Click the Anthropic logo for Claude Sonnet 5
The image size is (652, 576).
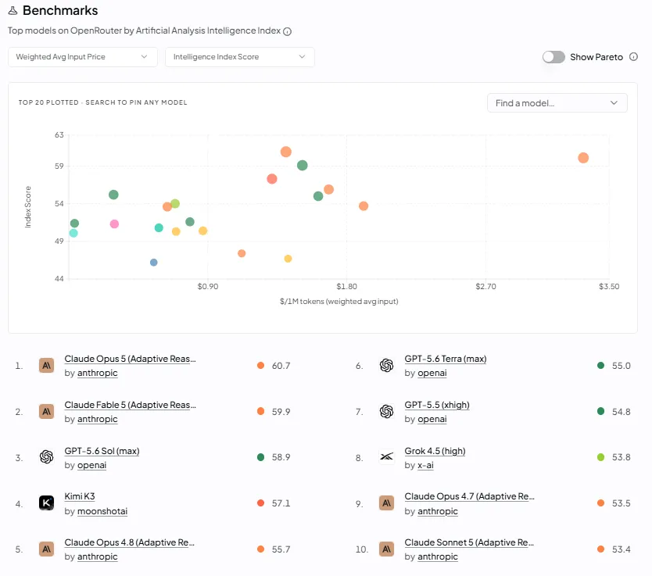pos(387,549)
